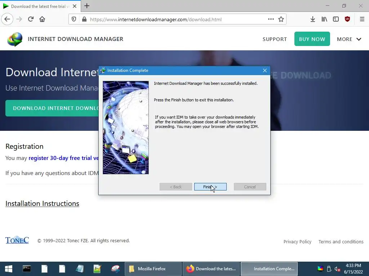369x276 pixels.
Task: Open Firefox library icon
Action: coord(324,19)
